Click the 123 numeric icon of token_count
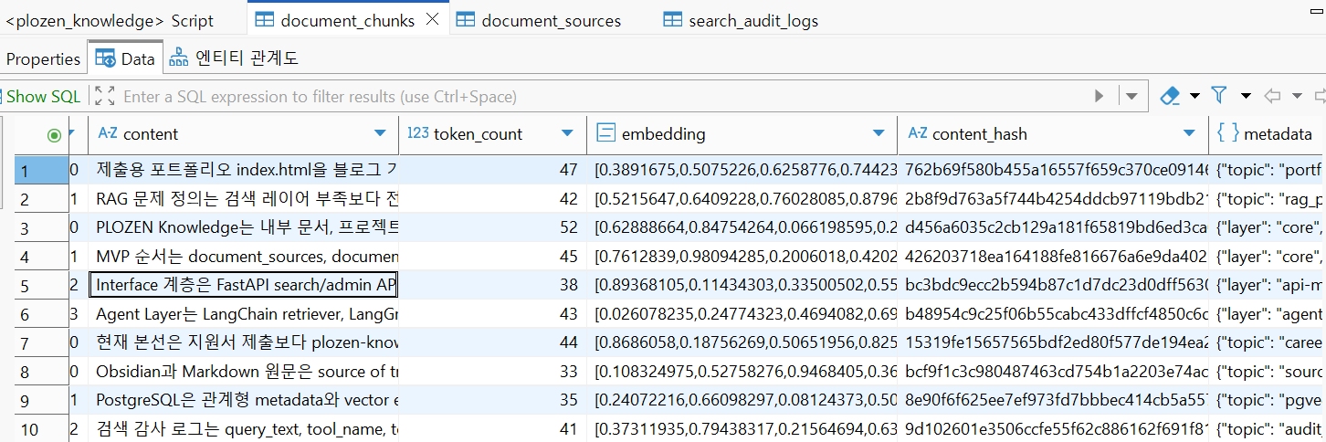Viewport: 1326px width, 442px height. point(418,134)
